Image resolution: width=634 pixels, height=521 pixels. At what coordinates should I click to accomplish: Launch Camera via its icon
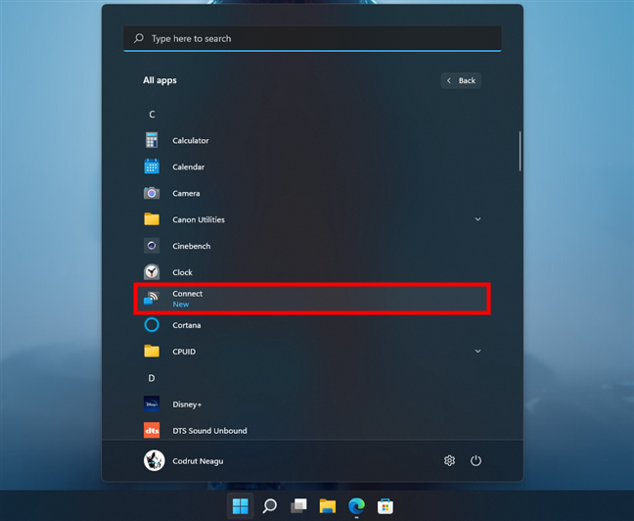[x=152, y=193]
